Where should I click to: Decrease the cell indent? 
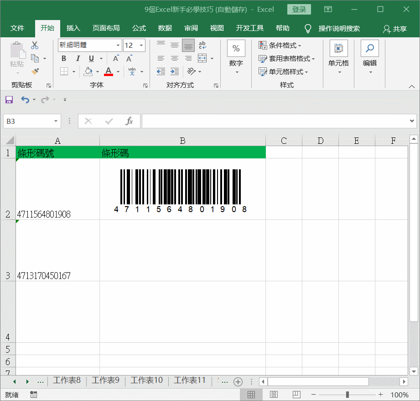point(161,71)
